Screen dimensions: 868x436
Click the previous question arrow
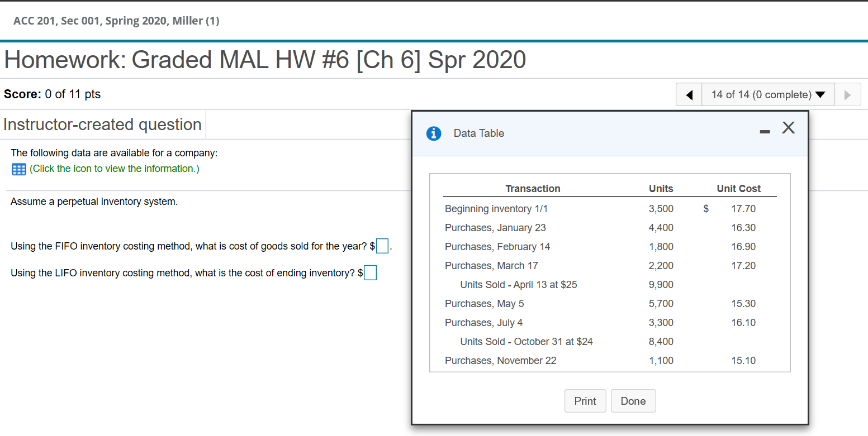click(x=689, y=94)
